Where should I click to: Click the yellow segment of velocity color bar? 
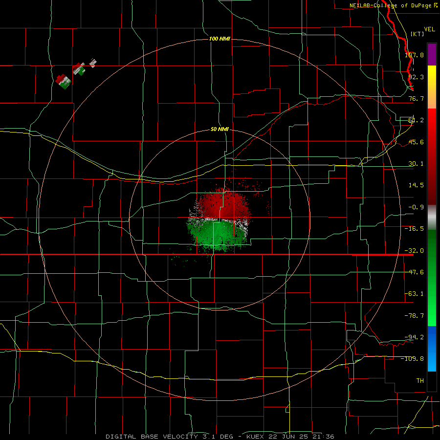(432, 87)
